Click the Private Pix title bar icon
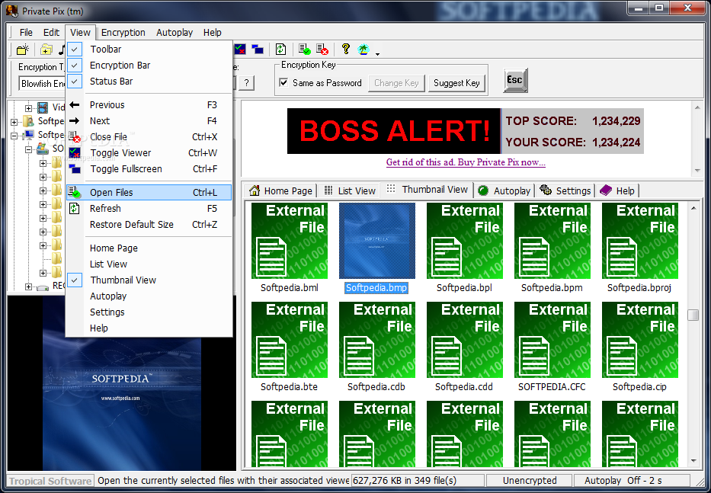 click(x=12, y=11)
